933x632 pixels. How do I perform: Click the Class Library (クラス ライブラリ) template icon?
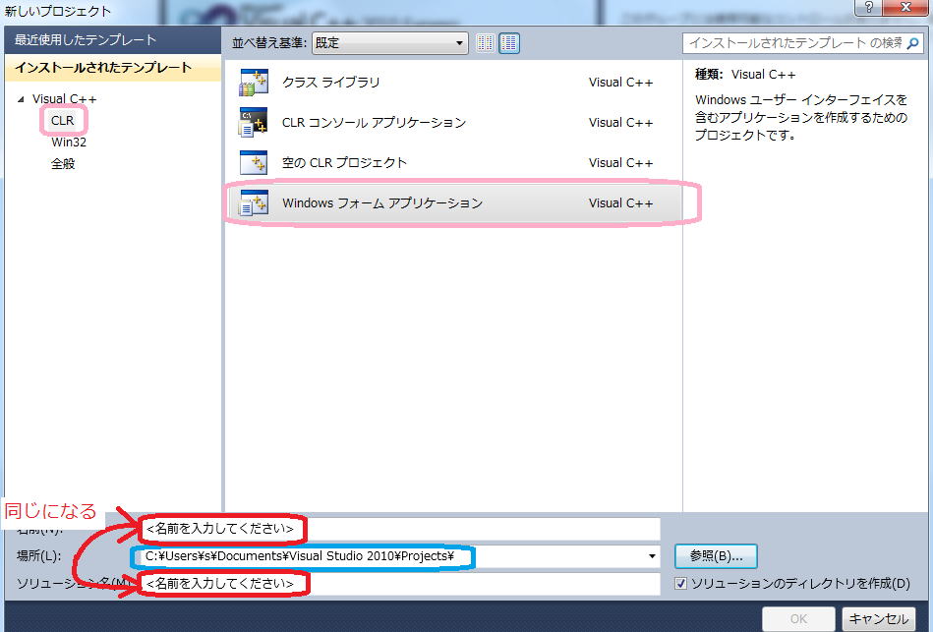click(254, 83)
